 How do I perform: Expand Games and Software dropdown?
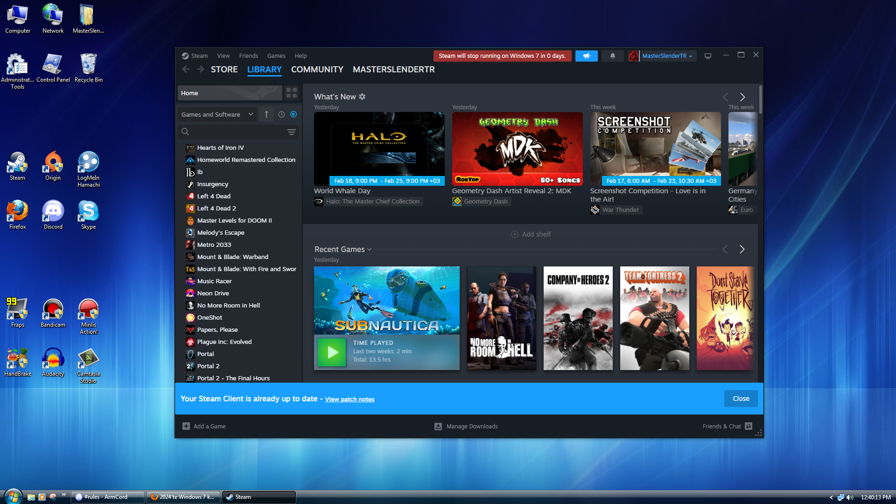pyautogui.click(x=217, y=114)
